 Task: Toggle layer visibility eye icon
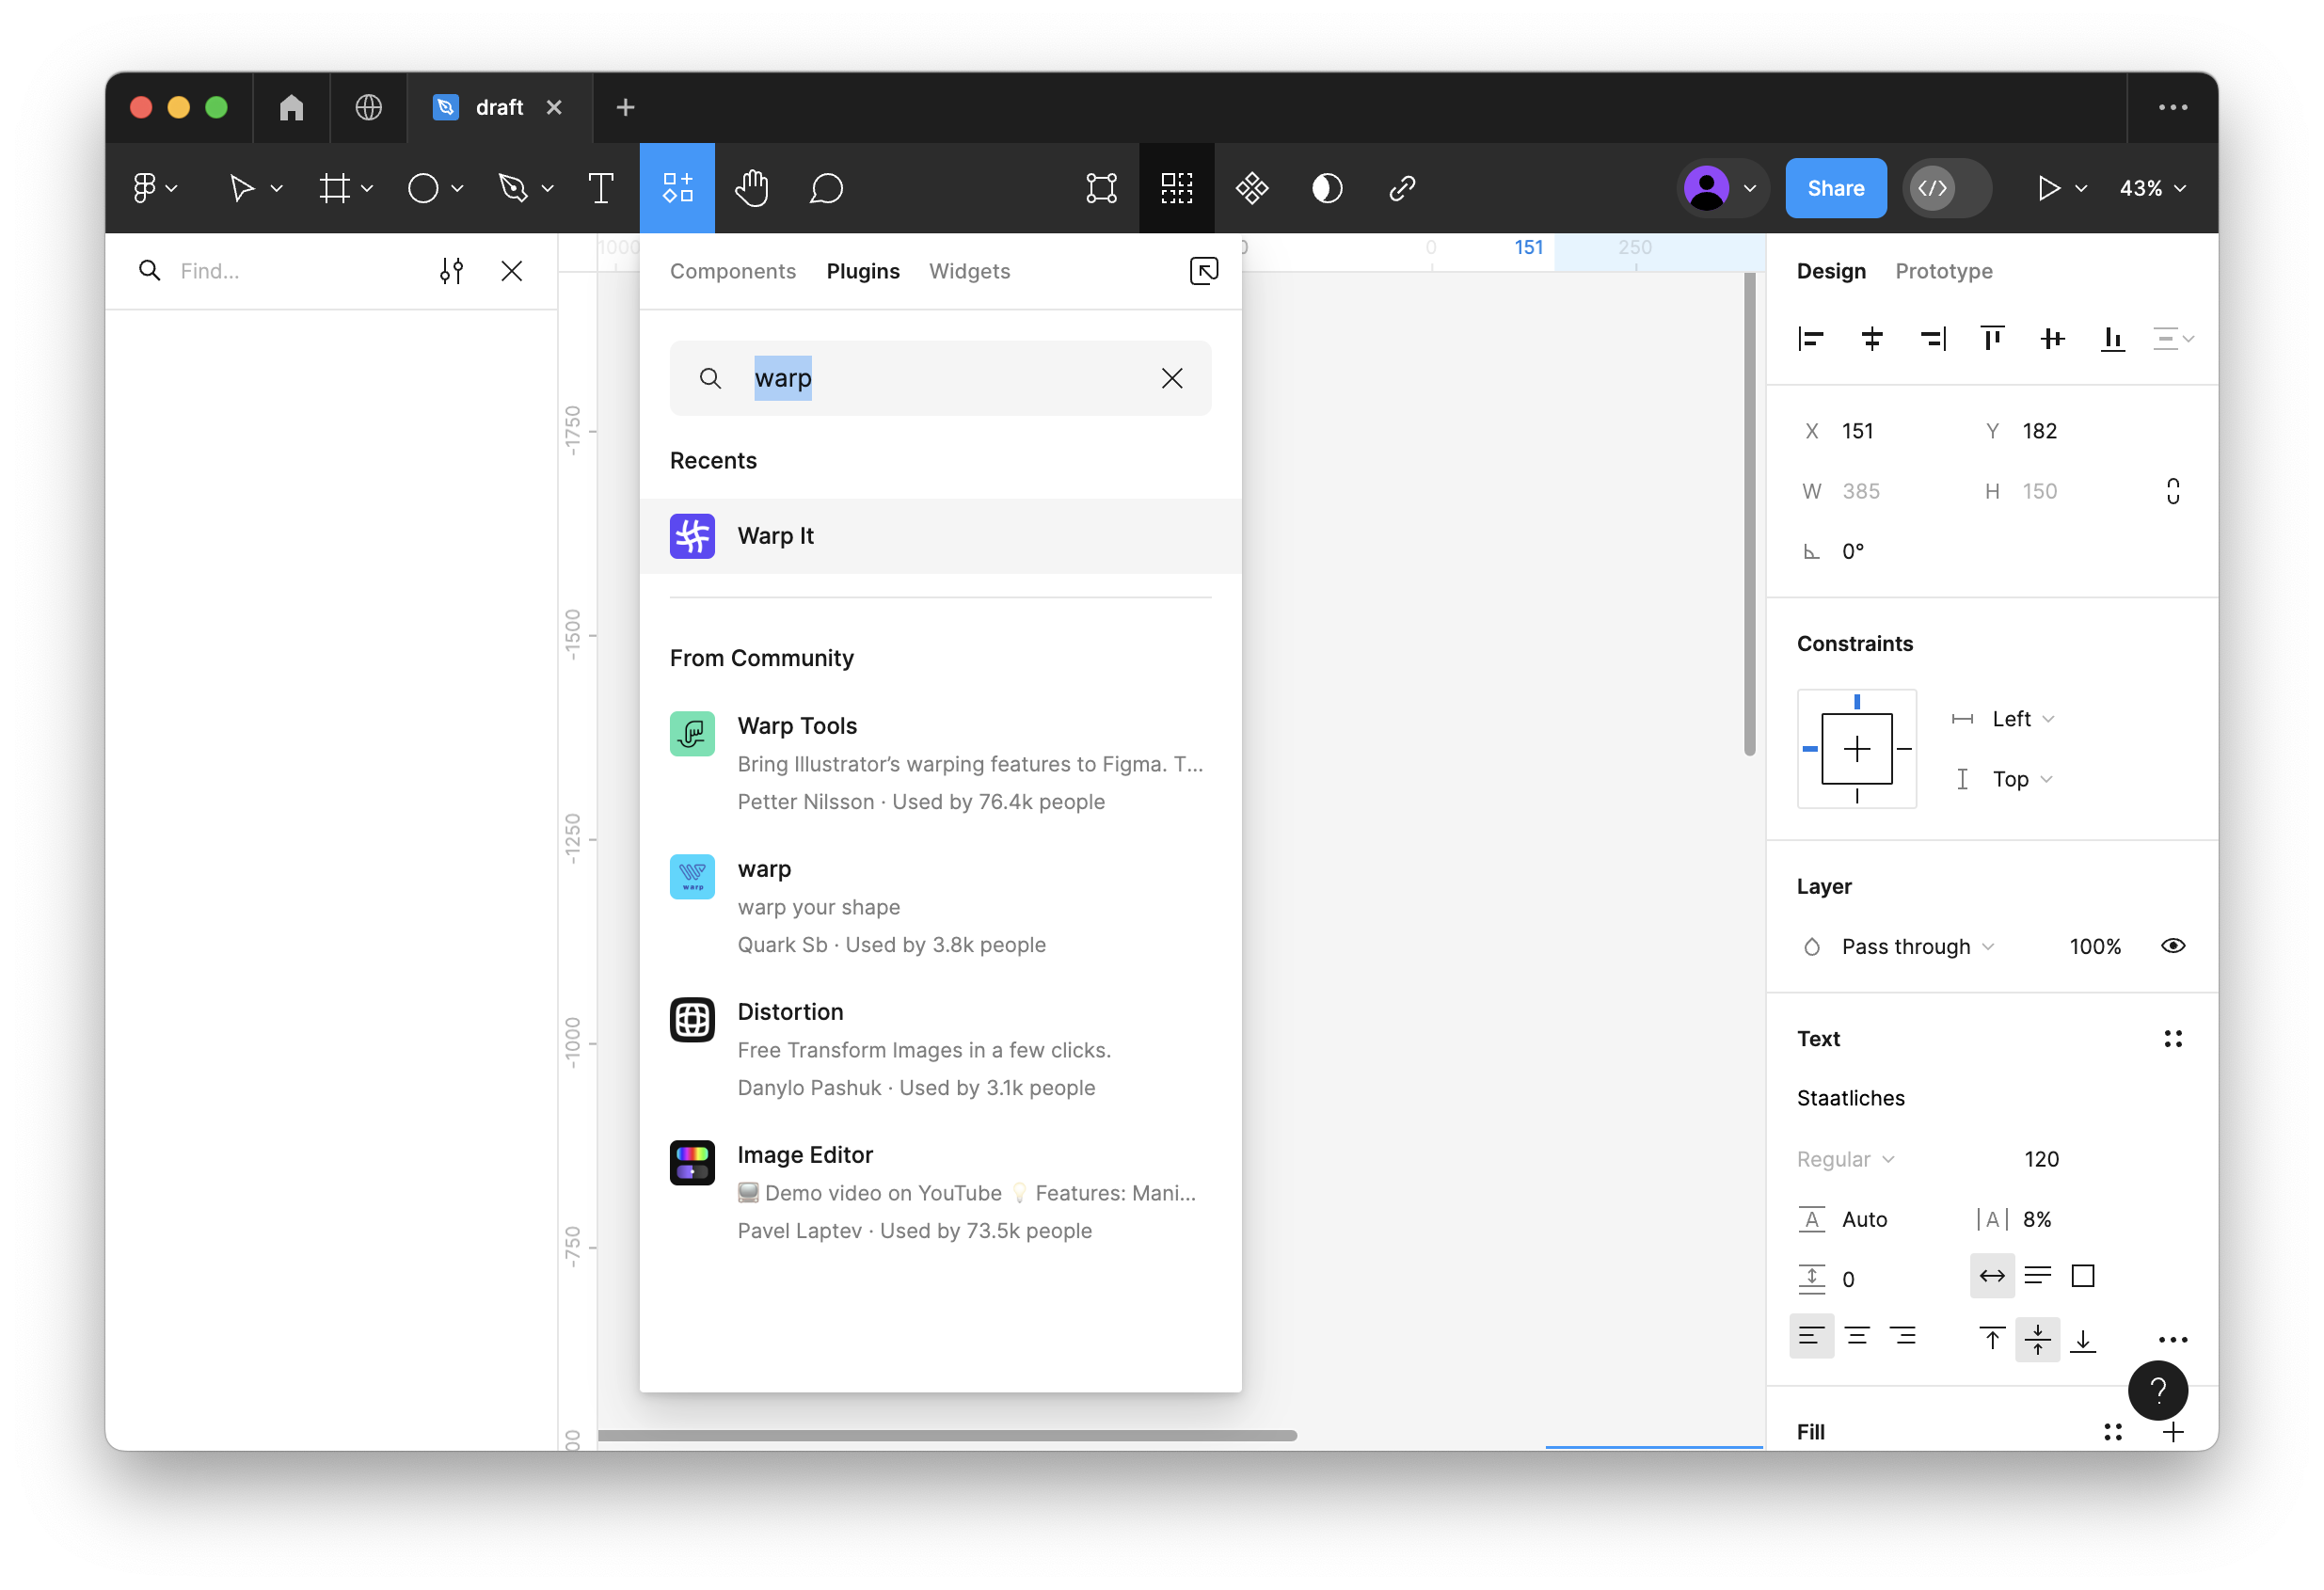[2172, 946]
